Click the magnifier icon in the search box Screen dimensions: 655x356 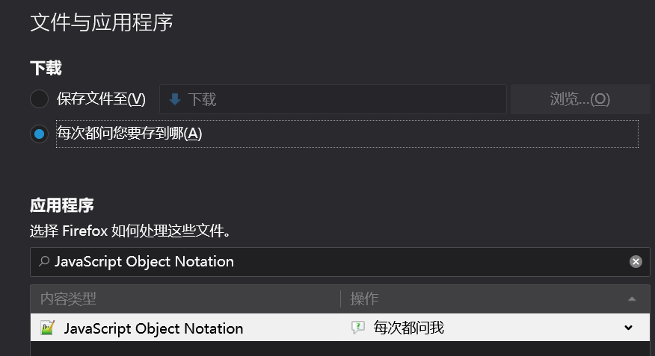pyautogui.click(x=44, y=261)
